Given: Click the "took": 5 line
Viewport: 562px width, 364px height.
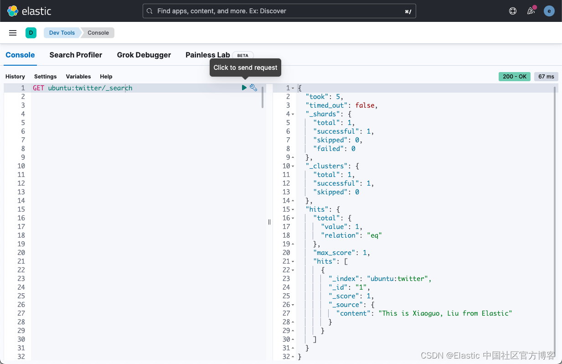Looking at the screenshot, I should pos(324,97).
